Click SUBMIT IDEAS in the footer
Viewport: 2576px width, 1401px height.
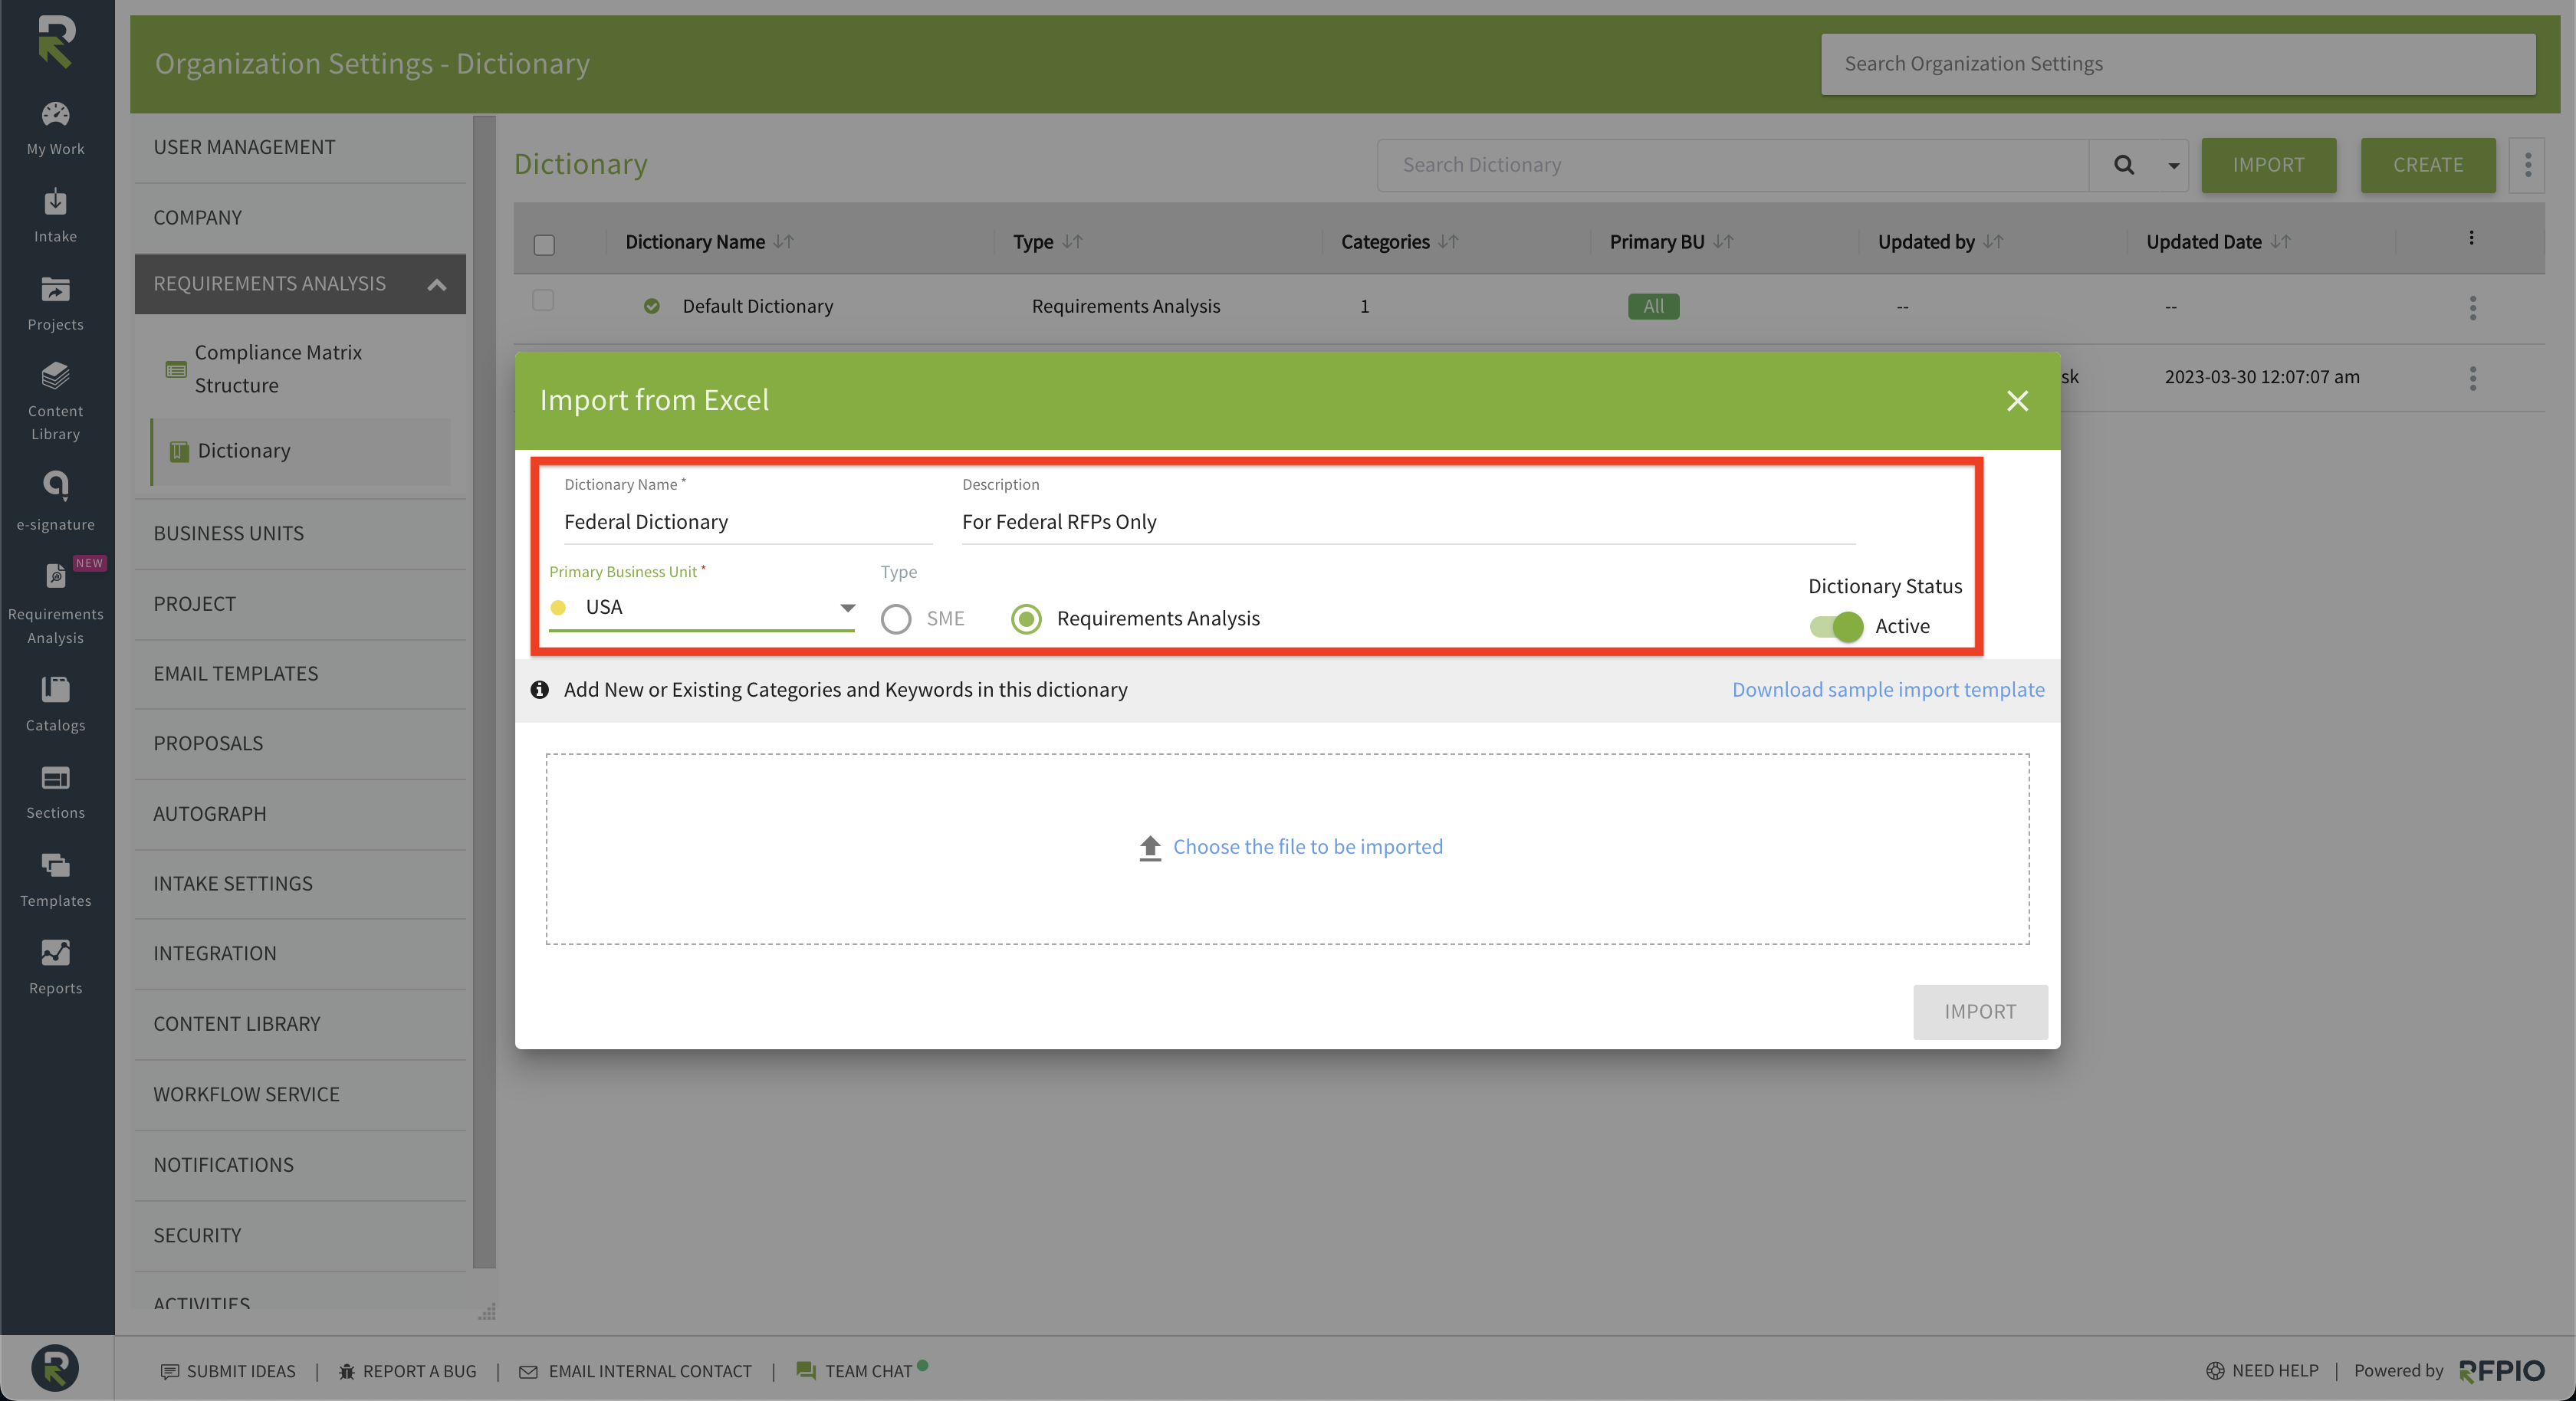tap(228, 1371)
